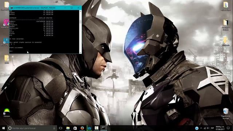Open network status icon in system tray
The width and height of the screenshot is (233, 131).
click(x=205, y=128)
